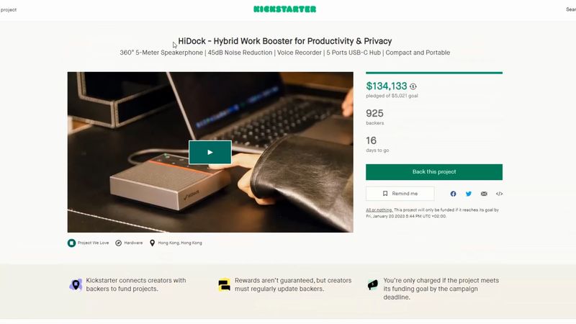Open the Search option in header

tap(571, 9)
